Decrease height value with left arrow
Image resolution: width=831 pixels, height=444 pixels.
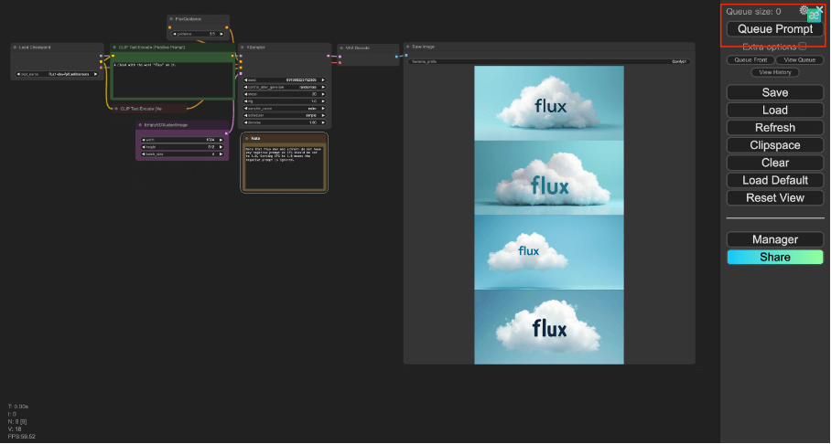point(143,147)
